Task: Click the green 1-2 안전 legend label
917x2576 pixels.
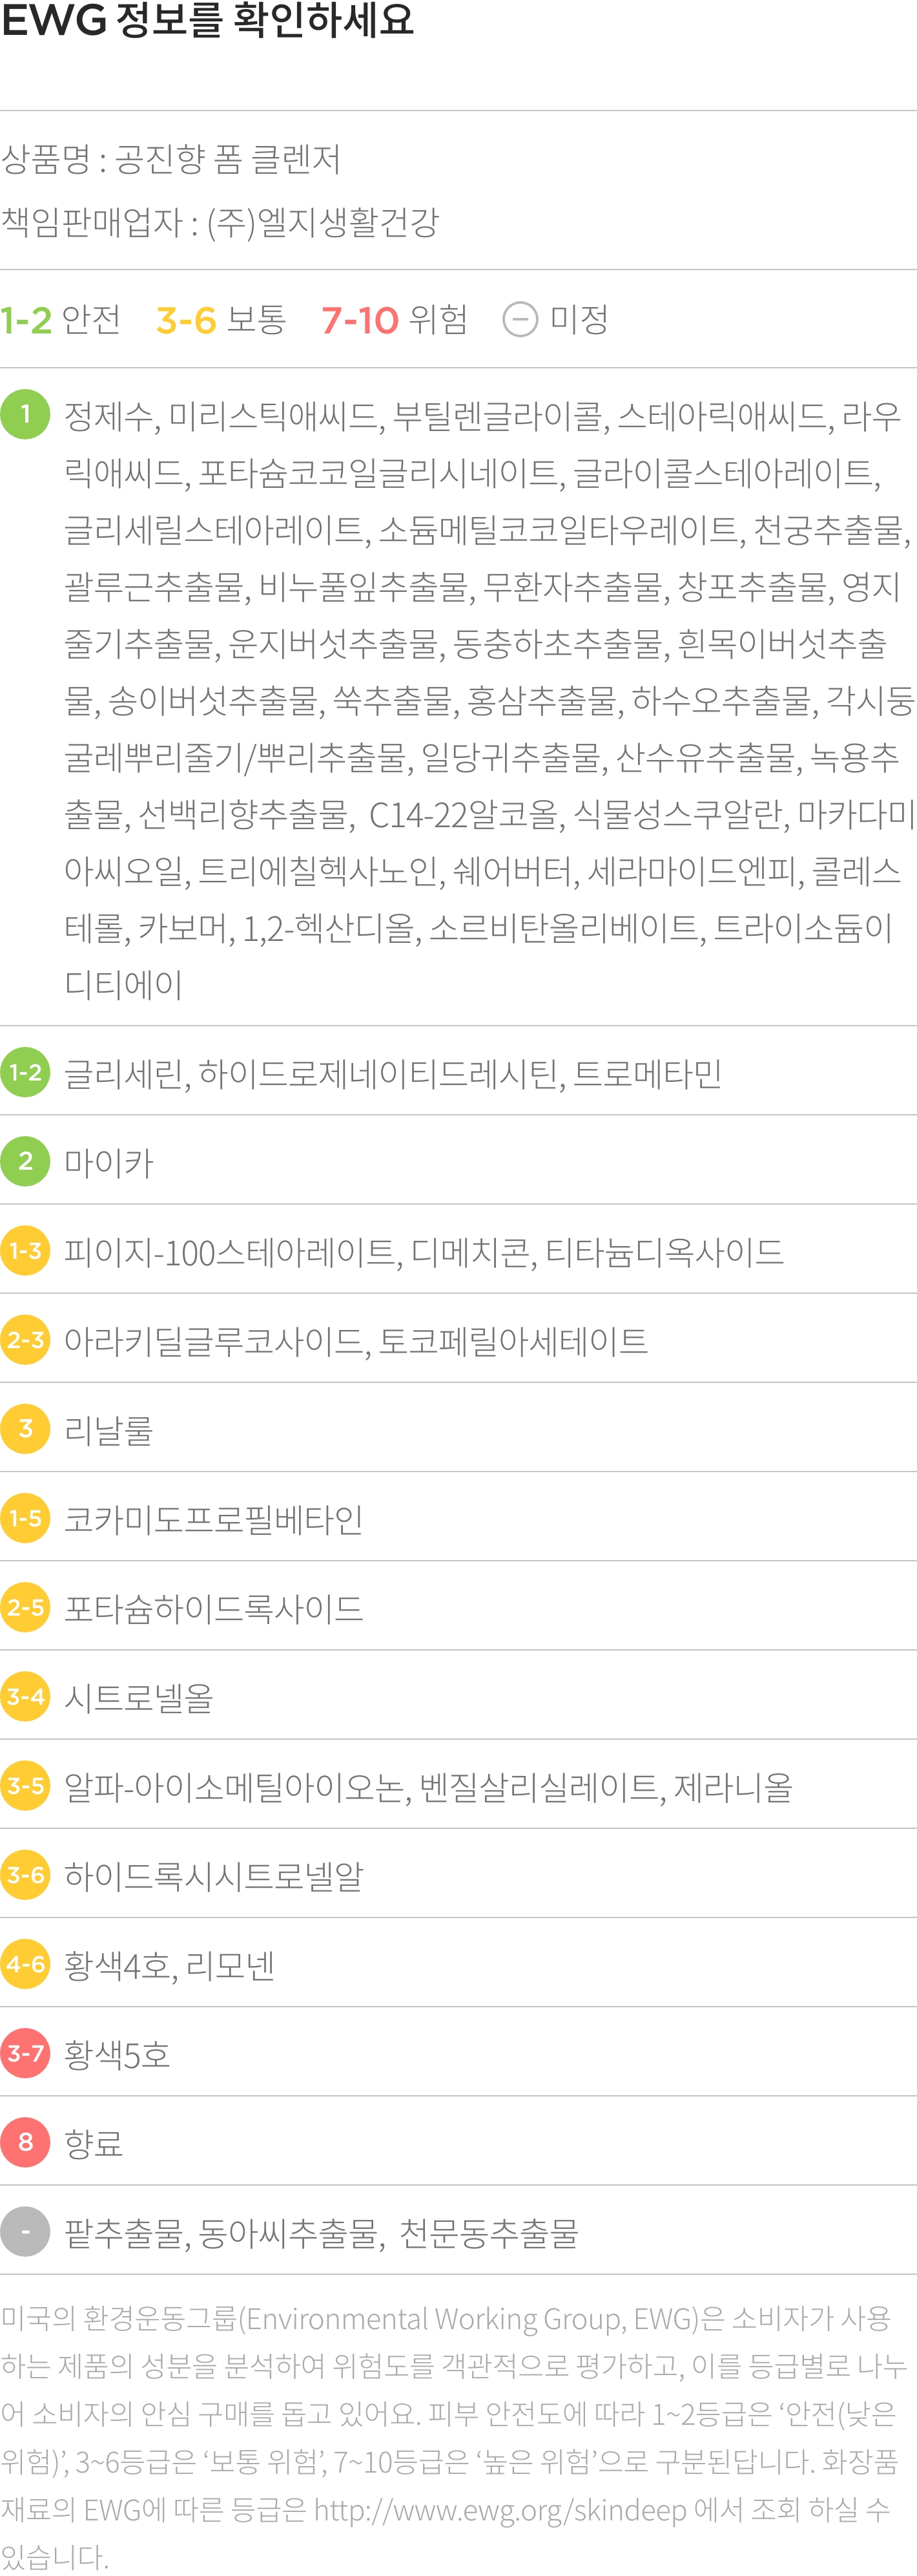Action: click(x=61, y=320)
